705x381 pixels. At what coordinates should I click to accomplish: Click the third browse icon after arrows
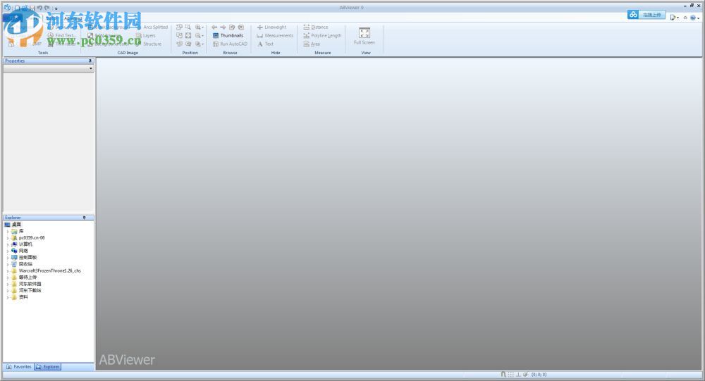pos(232,27)
